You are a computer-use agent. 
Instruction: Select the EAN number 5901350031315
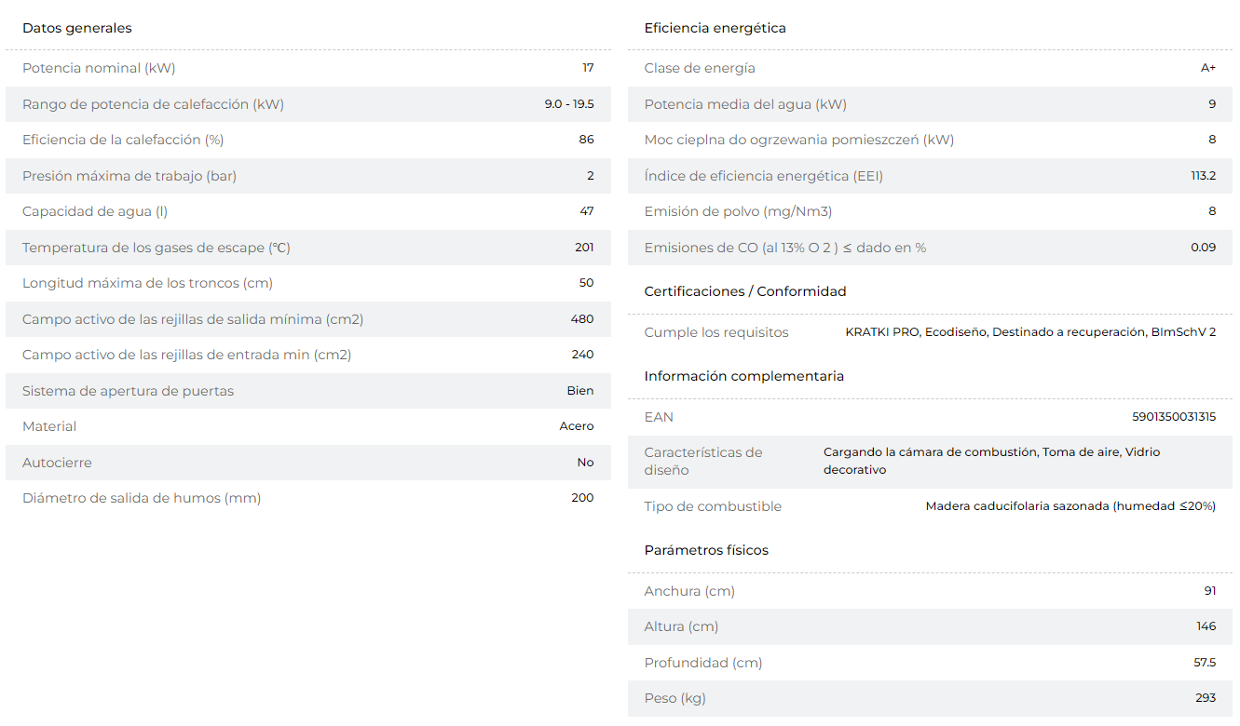pyautogui.click(x=1174, y=417)
